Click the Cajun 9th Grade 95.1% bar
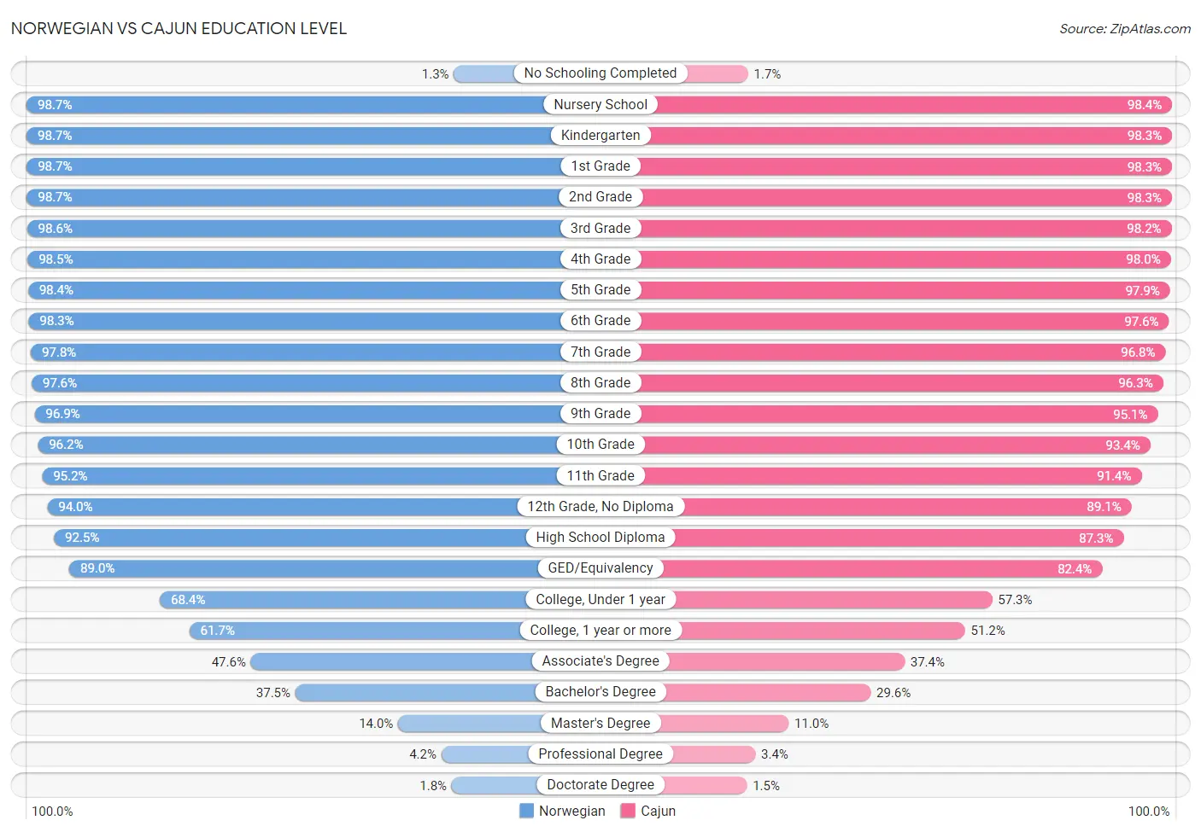The image size is (1201, 832). click(899, 414)
